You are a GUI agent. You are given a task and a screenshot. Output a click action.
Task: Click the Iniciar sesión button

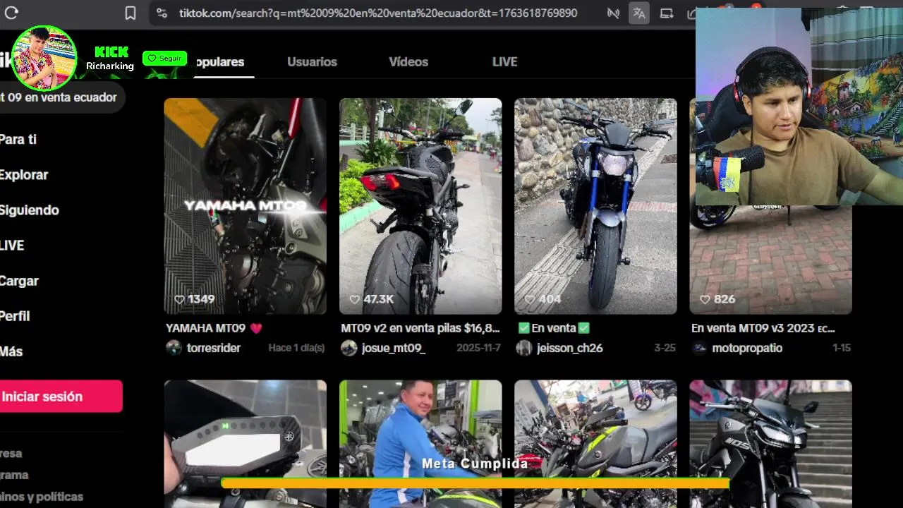pyautogui.click(x=61, y=397)
